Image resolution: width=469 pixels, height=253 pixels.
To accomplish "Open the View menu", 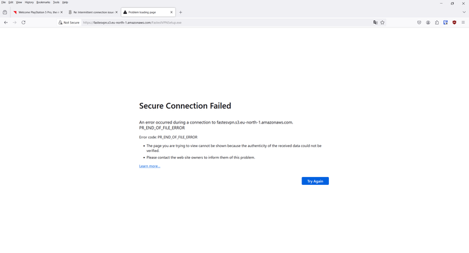I will point(19,2).
